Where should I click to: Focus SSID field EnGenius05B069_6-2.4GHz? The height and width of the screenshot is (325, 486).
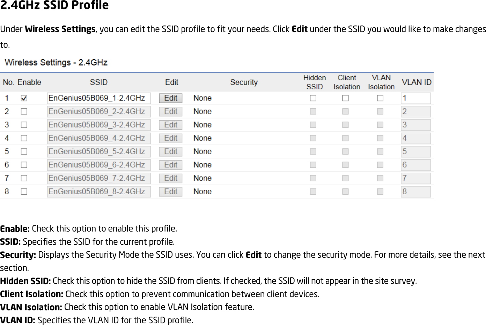(x=99, y=165)
